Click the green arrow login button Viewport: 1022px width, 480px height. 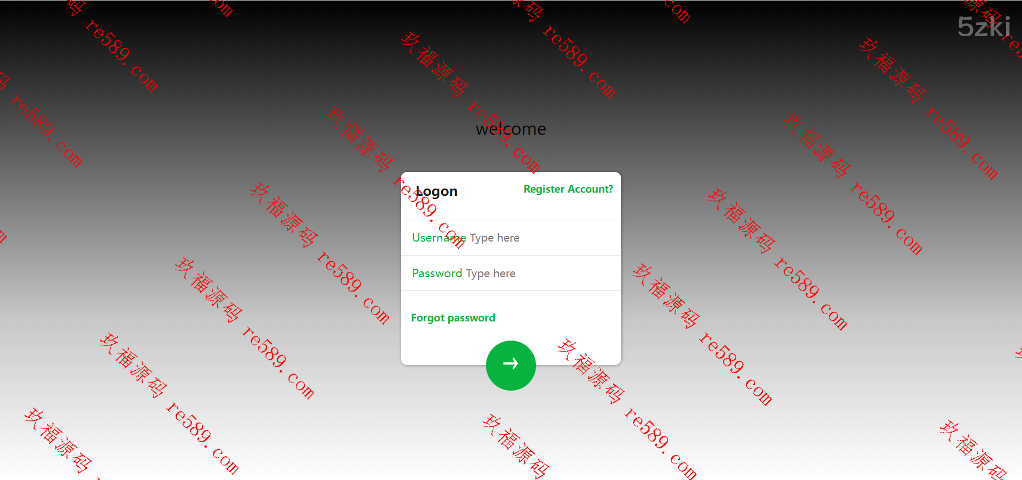(x=510, y=366)
